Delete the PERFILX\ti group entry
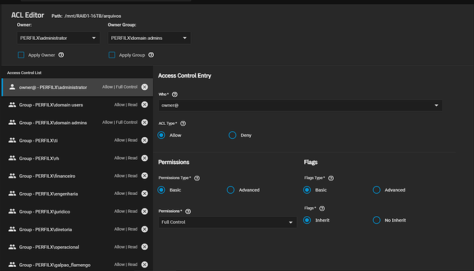 click(144, 141)
